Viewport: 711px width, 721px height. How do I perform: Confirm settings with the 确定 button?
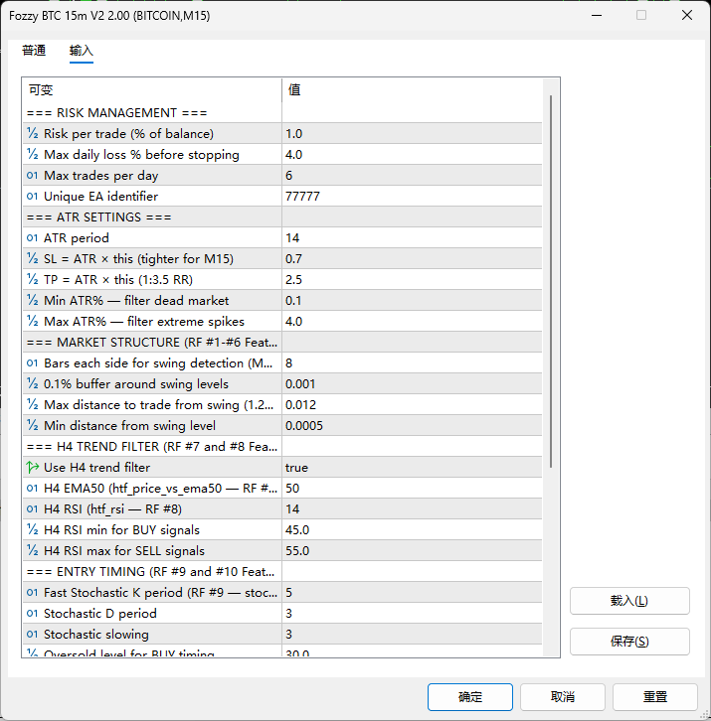[x=470, y=697]
